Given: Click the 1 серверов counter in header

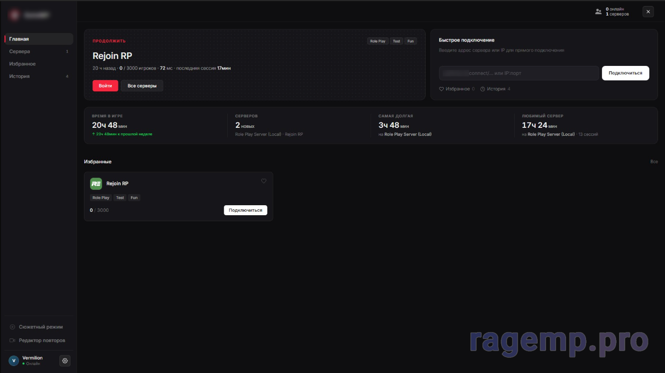Looking at the screenshot, I should tap(617, 14).
